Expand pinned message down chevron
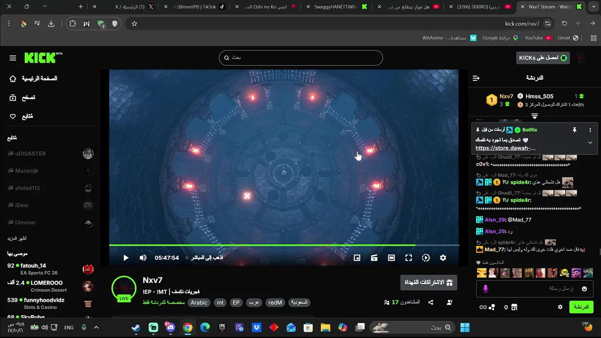Screen dimensions: 601x338 (x=590, y=143)
